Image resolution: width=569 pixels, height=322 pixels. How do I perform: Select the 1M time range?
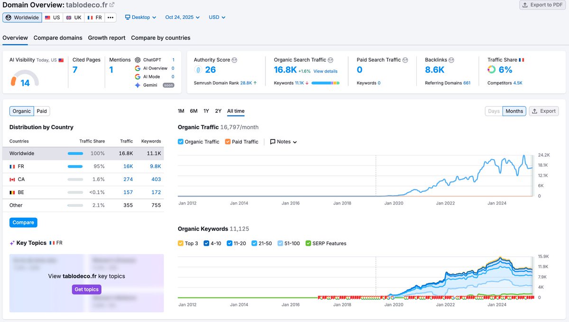tap(181, 111)
